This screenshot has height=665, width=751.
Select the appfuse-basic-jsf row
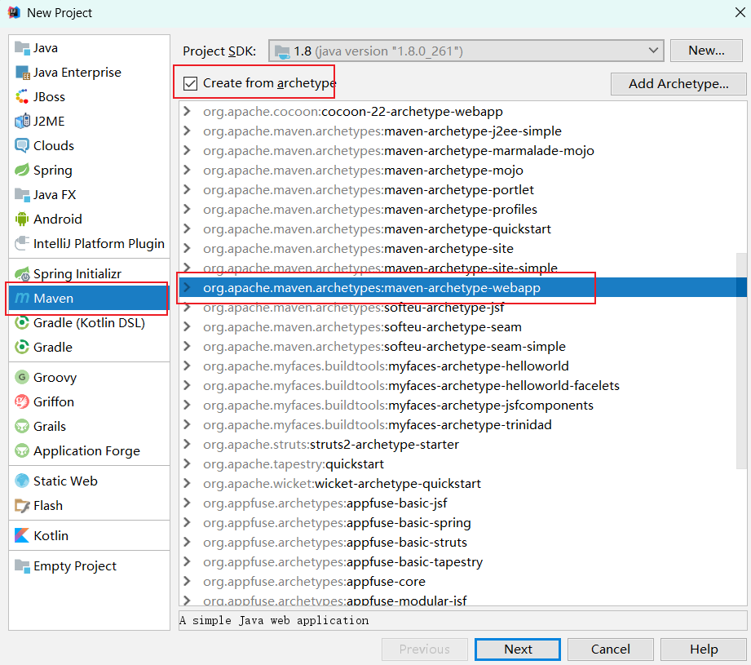tap(462, 503)
